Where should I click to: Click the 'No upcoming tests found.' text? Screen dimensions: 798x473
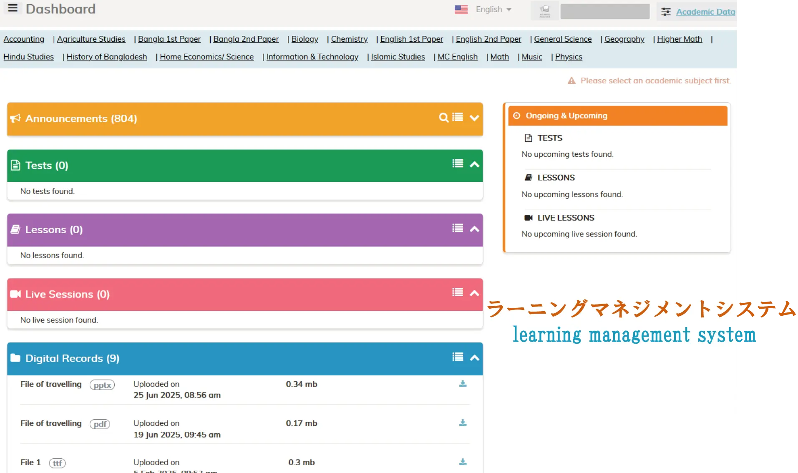tap(567, 154)
